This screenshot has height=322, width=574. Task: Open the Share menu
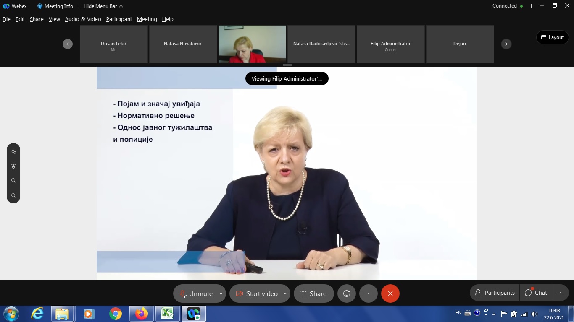[x=37, y=19]
